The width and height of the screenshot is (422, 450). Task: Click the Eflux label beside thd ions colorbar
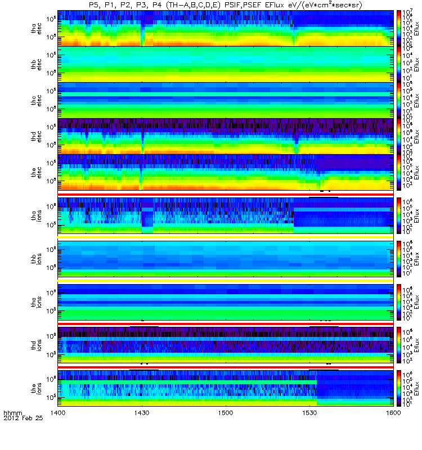point(416,345)
